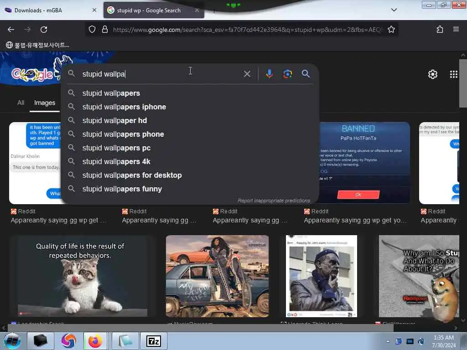467x350 pixels.
Task: Open the cat Quality of life image
Action: pyautogui.click(x=82, y=276)
